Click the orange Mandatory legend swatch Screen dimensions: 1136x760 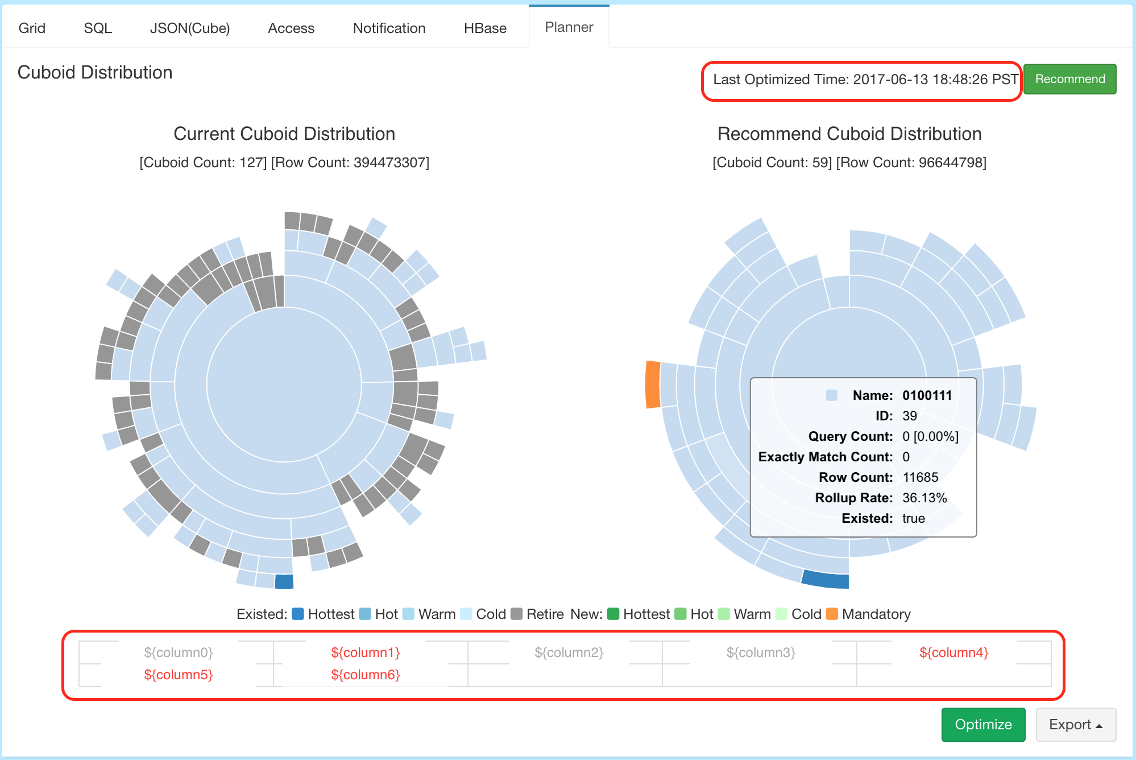tap(832, 614)
